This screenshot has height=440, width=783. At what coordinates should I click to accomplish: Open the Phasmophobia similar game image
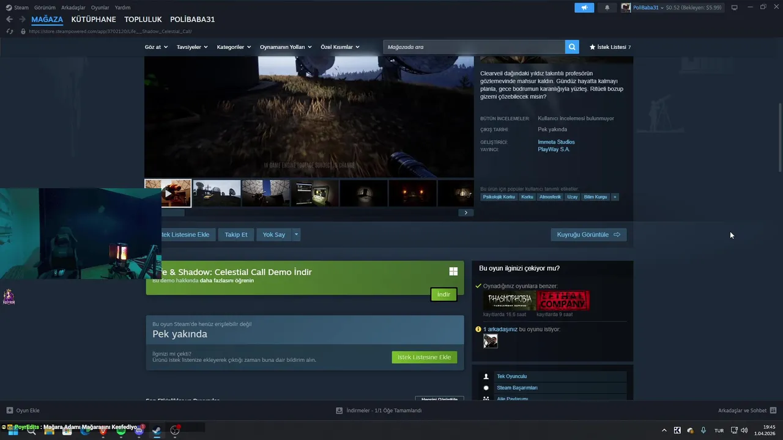click(x=510, y=301)
